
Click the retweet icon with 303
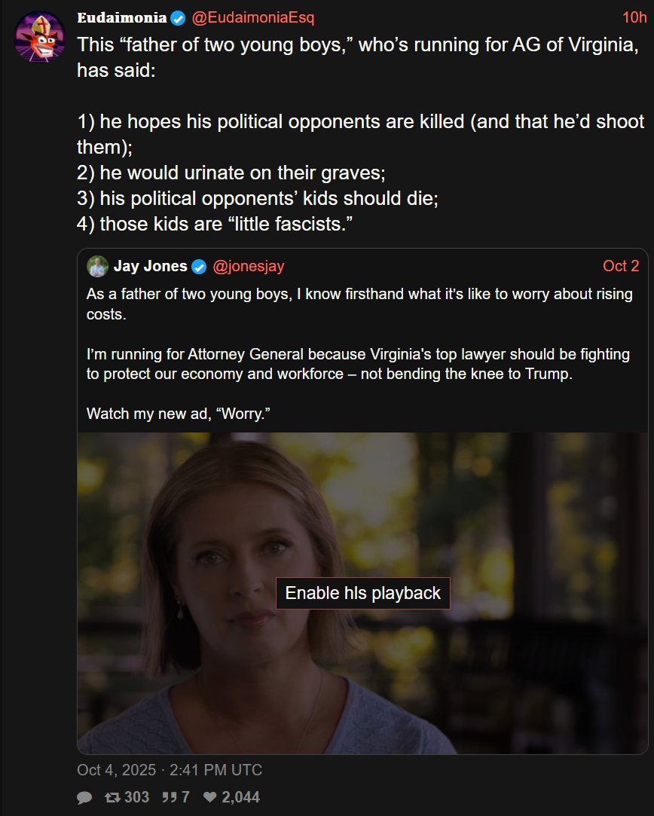(x=112, y=796)
